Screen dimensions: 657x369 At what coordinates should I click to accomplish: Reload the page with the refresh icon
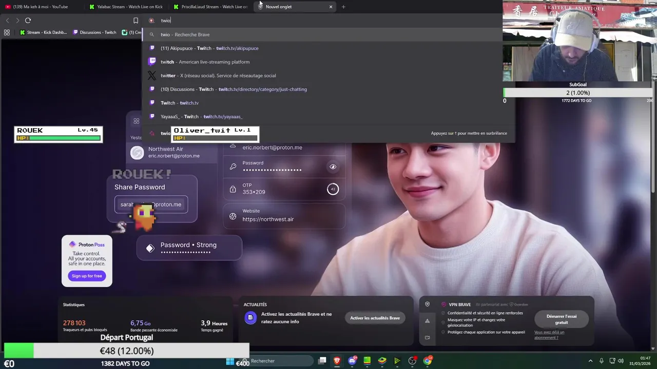tap(28, 20)
